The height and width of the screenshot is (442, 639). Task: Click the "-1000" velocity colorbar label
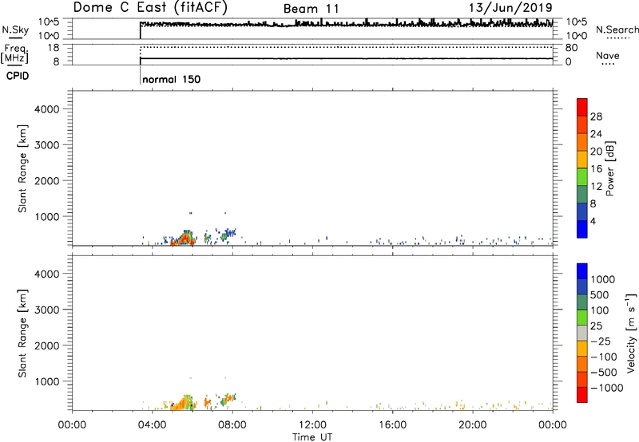point(607,388)
